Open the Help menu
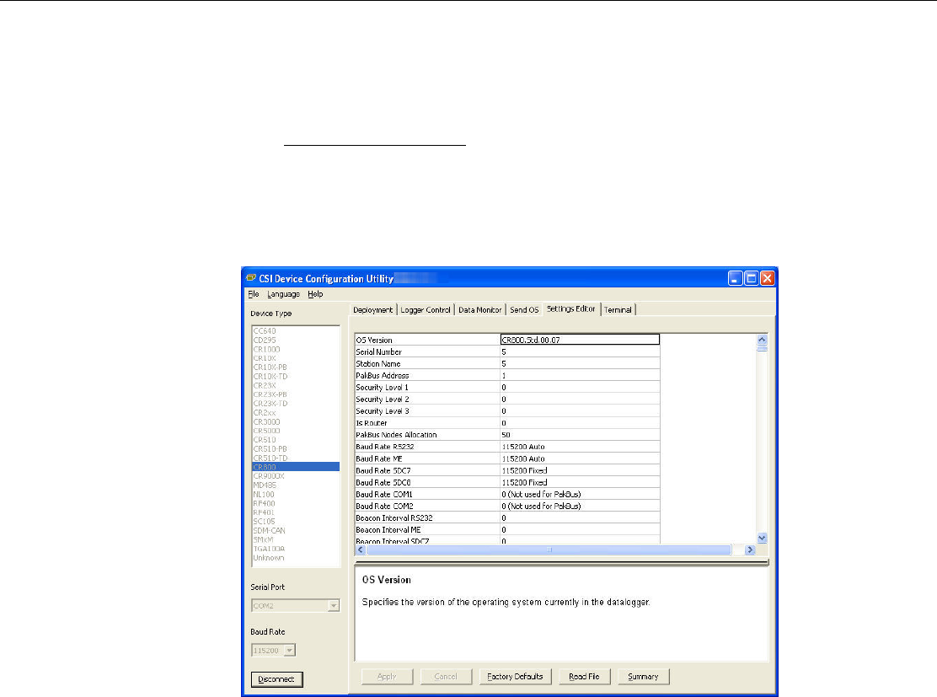Viewport: 937px width, 697px height. tap(315, 294)
